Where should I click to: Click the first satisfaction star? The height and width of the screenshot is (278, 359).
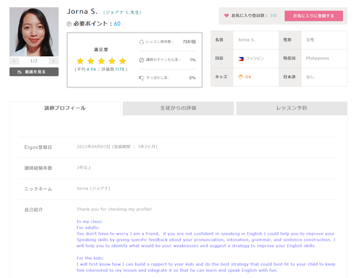[x=80, y=61]
